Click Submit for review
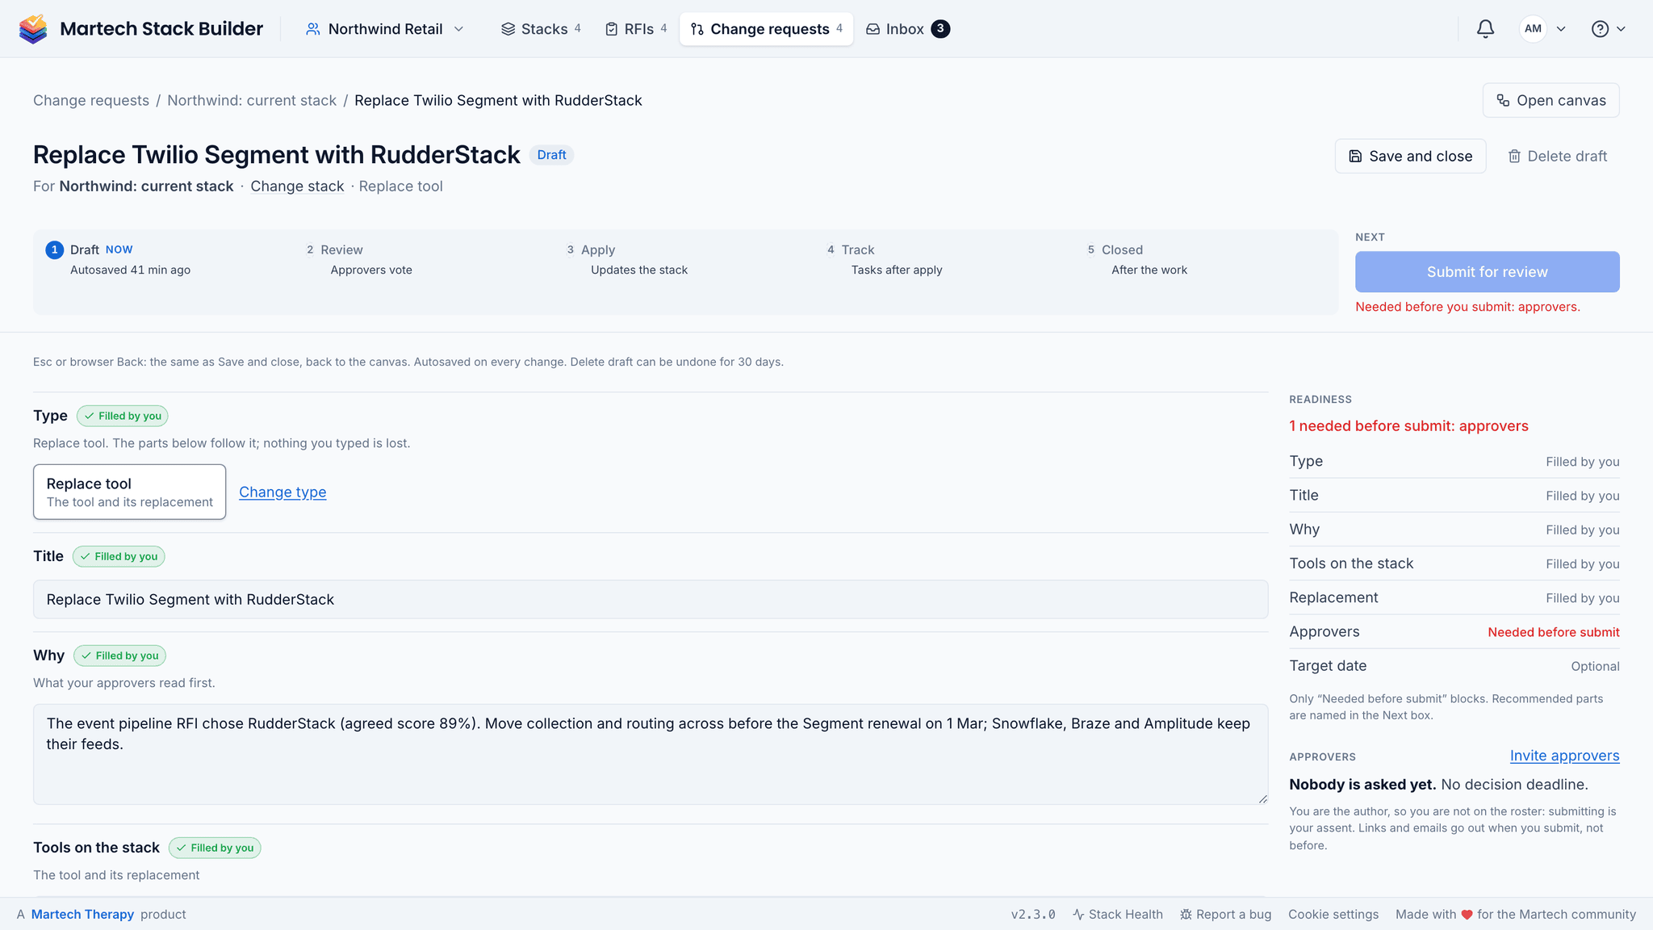The image size is (1653, 930). 1487,272
